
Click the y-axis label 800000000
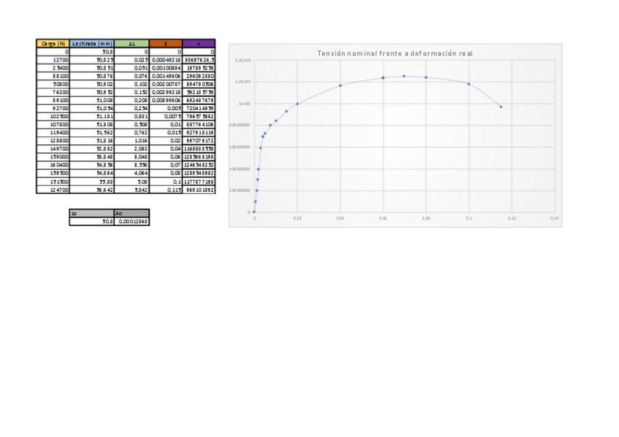point(239,125)
